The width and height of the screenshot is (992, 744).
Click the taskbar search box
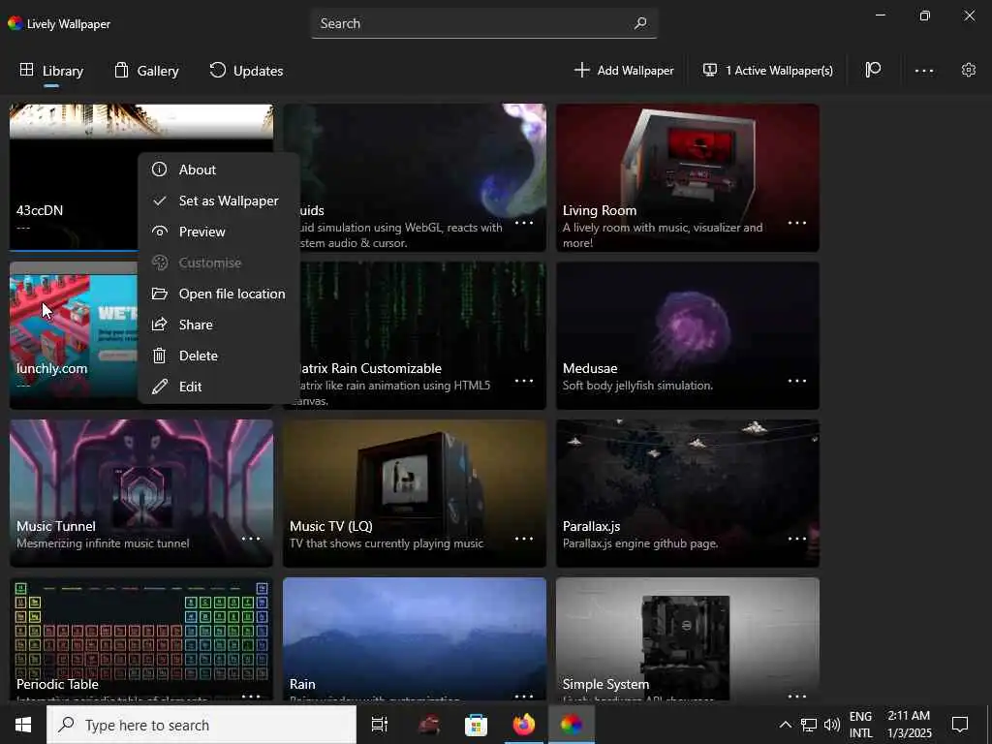tap(201, 725)
